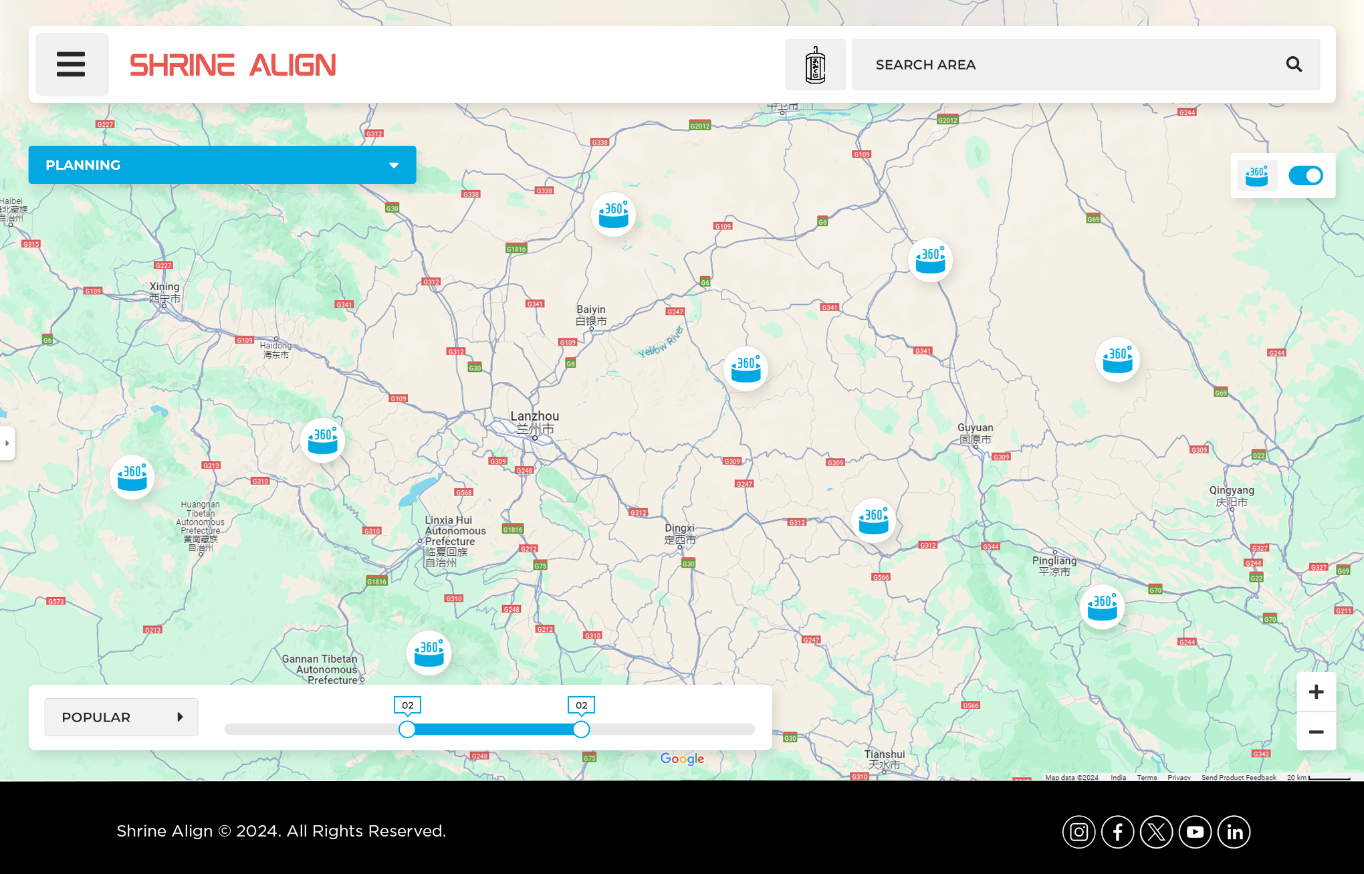Open the 360° marker near Pingliang
Screen dimensions: 1364x874
(1102, 607)
